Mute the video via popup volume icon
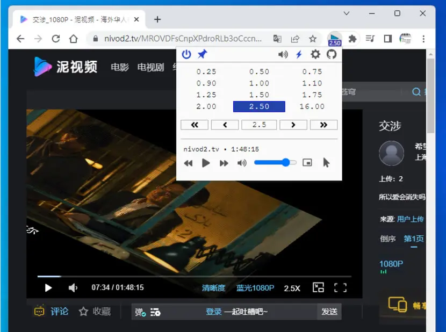The height and width of the screenshot is (332, 446). click(242, 163)
